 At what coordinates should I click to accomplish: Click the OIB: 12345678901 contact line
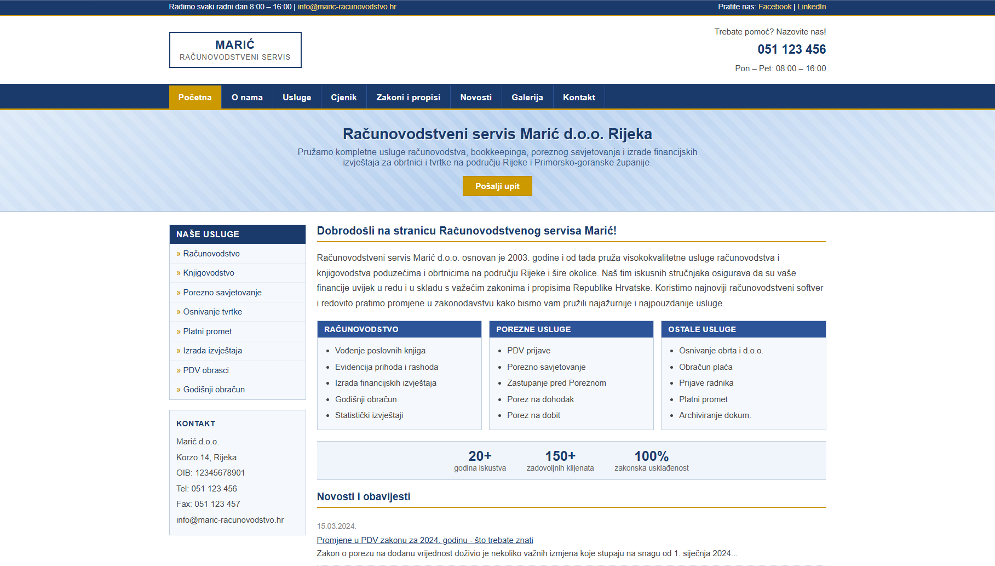tap(210, 473)
